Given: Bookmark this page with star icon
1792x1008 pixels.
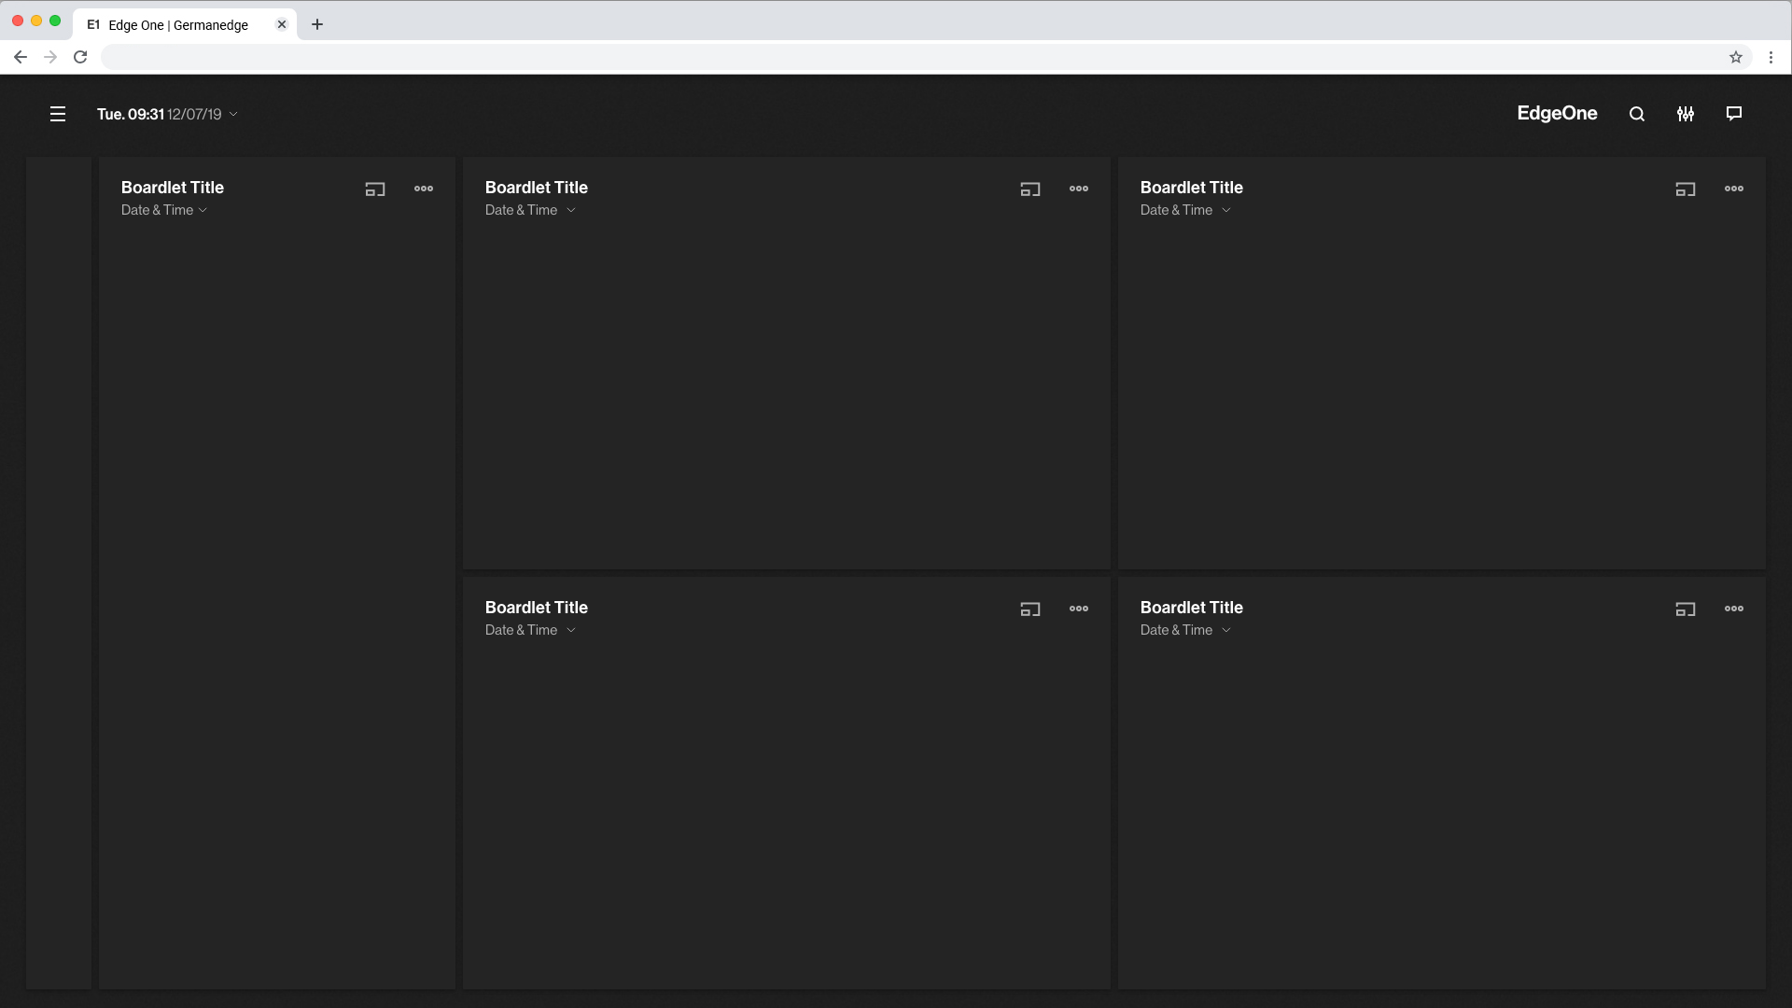Looking at the screenshot, I should coord(1736,57).
